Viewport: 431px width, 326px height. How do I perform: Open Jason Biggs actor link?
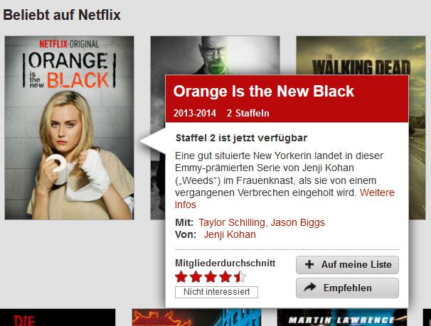[x=298, y=222]
